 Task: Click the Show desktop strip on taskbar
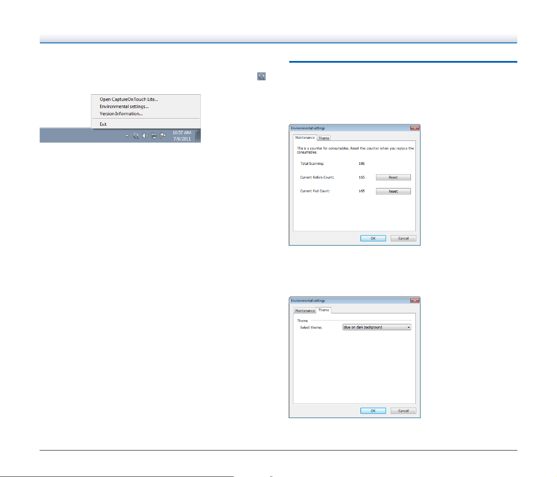pyautogui.click(x=198, y=135)
